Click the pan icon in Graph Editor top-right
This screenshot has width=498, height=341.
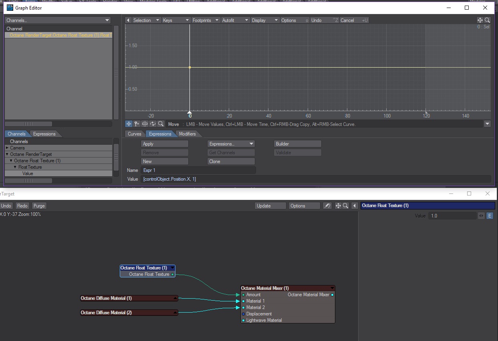[x=480, y=20]
